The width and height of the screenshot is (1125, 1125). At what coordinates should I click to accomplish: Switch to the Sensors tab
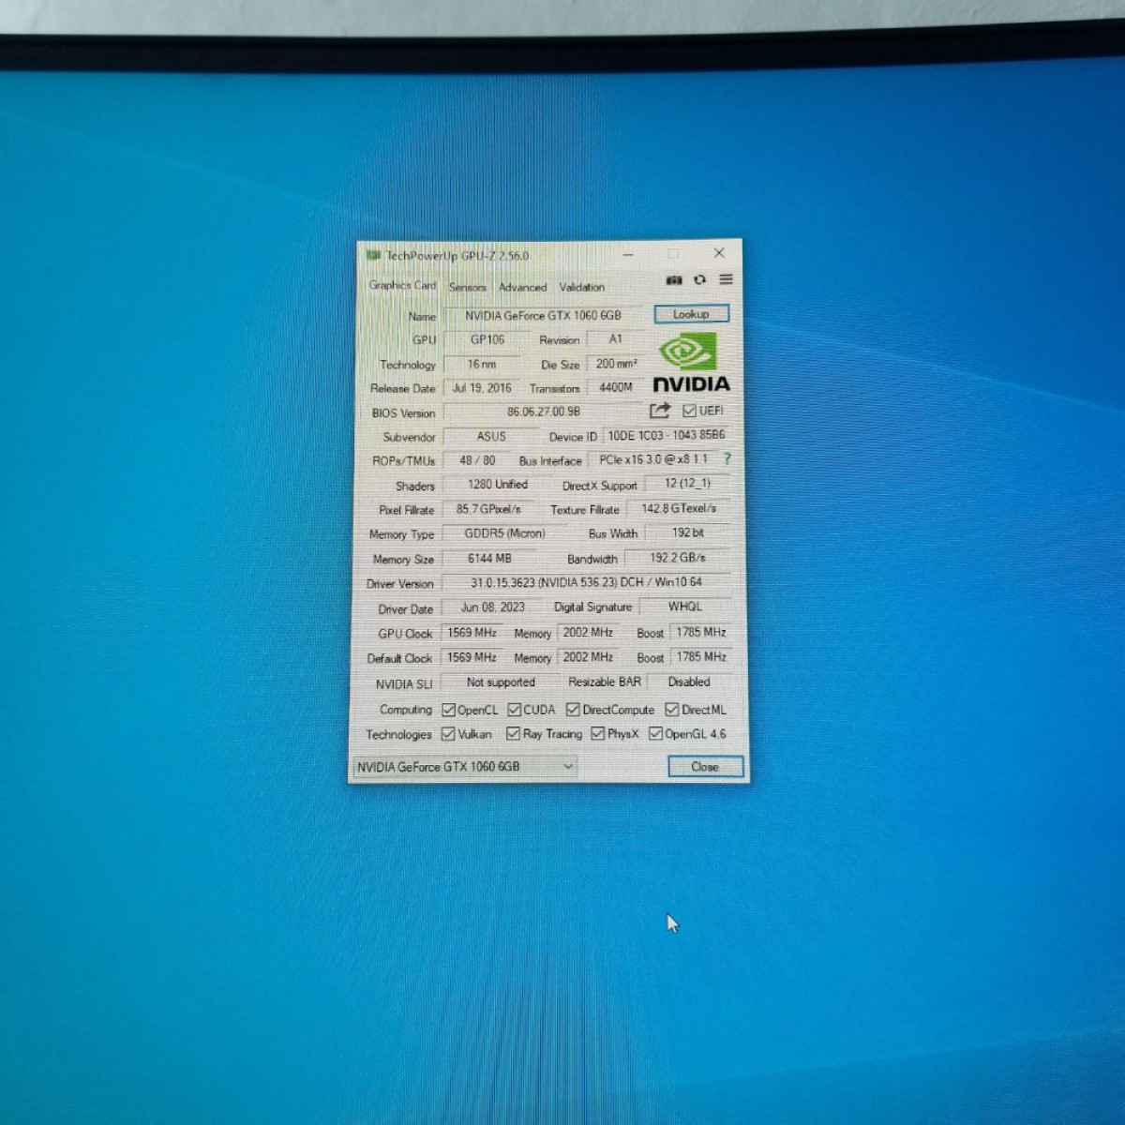(x=467, y=287)
